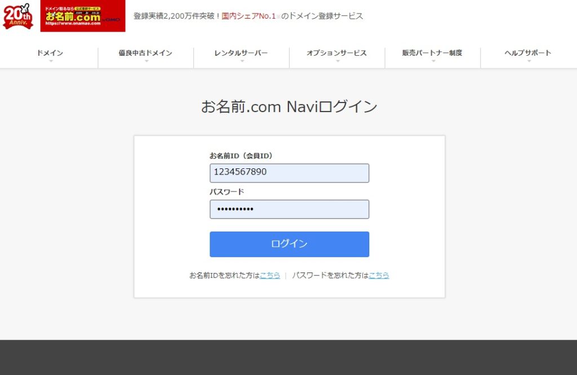The width and height of the screenshot is (577, 375).
Task: Focus the パスワード input field
Action: 289,209
